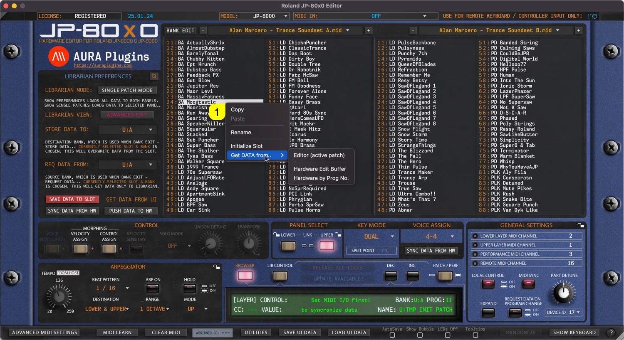Enable the AutoSave checkbox
Screen dimensions: 624x340
(x=392, y=335)
